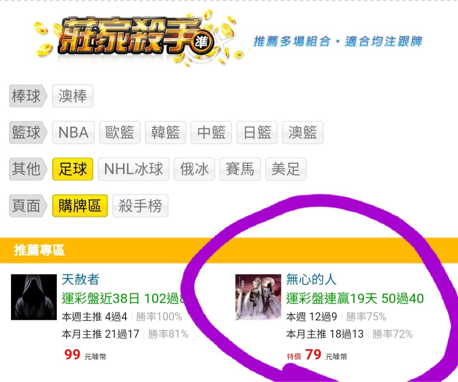Switch to the 購牌區 page tab

[x=80, y=206]
